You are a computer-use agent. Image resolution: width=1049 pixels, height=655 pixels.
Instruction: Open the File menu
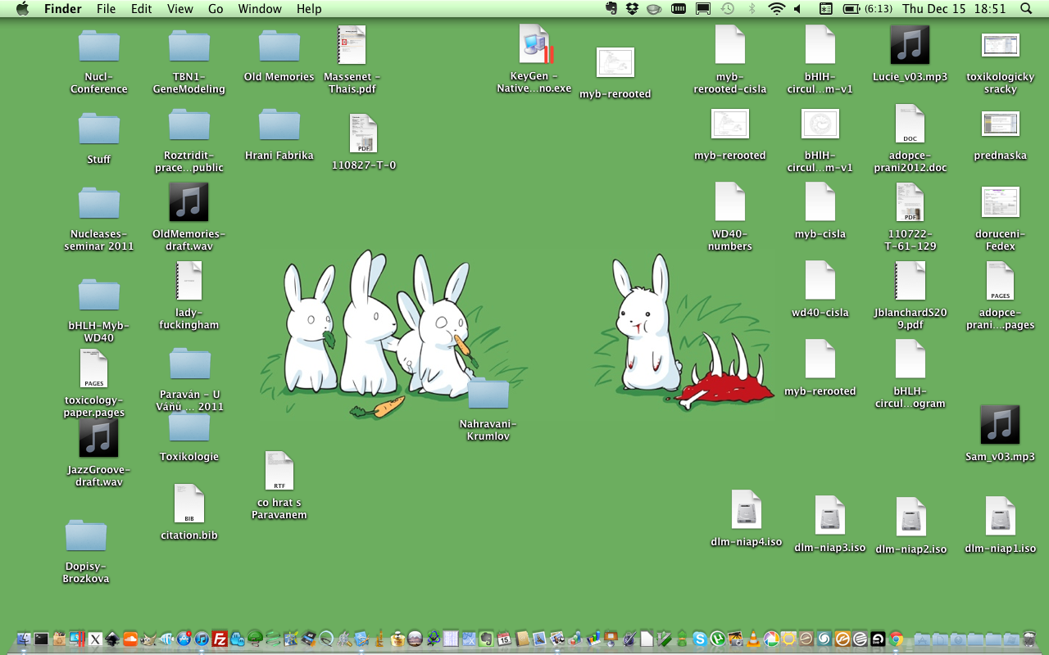tap(106, 9)
